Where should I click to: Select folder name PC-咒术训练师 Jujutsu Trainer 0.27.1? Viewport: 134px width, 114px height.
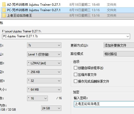[34, 10]
